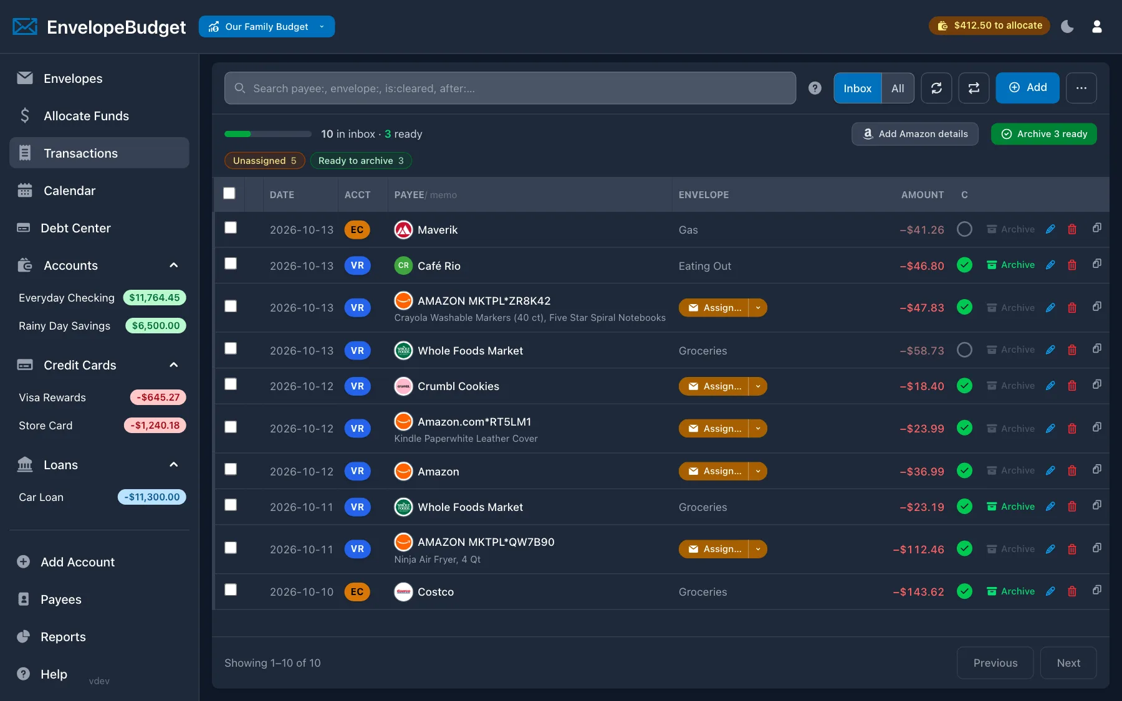Click the Add Amazon details button
1122x701 pixels.
pyautogui.click(x=915, y=134)
